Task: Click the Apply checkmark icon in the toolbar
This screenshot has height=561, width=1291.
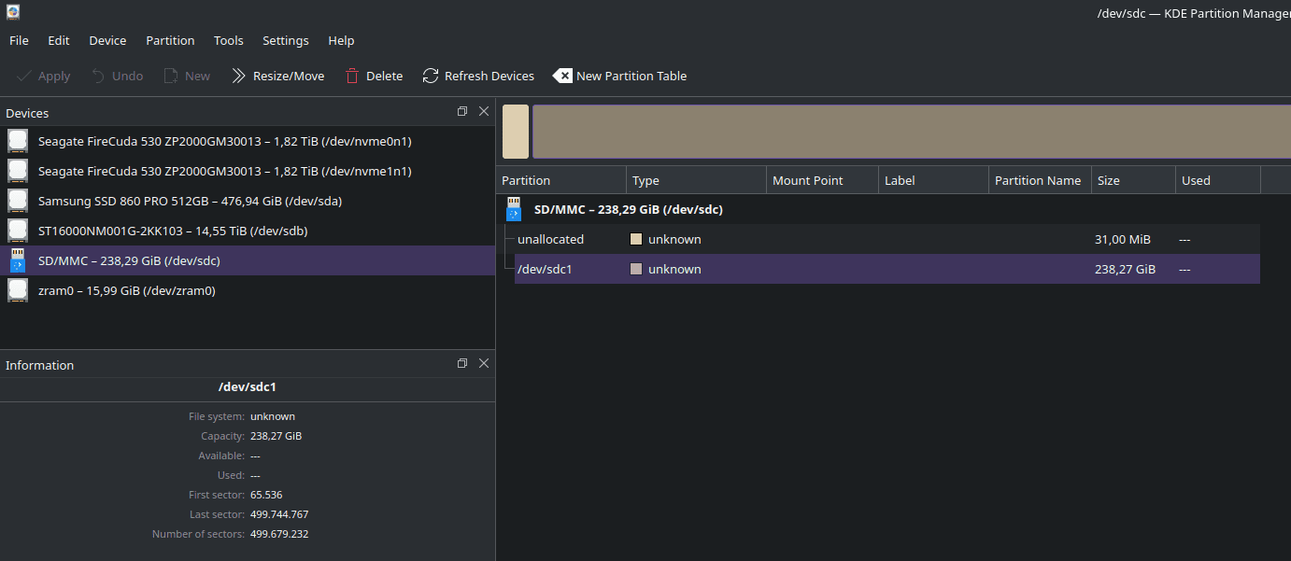Action: click(24, 76)
